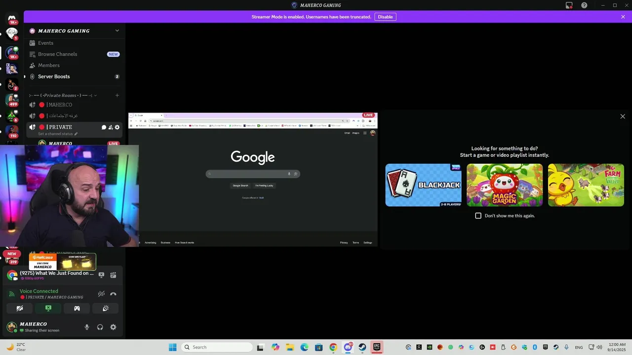Click the Google search box in stream
This screenshot has height=355, width=632.
click(253, 174)
